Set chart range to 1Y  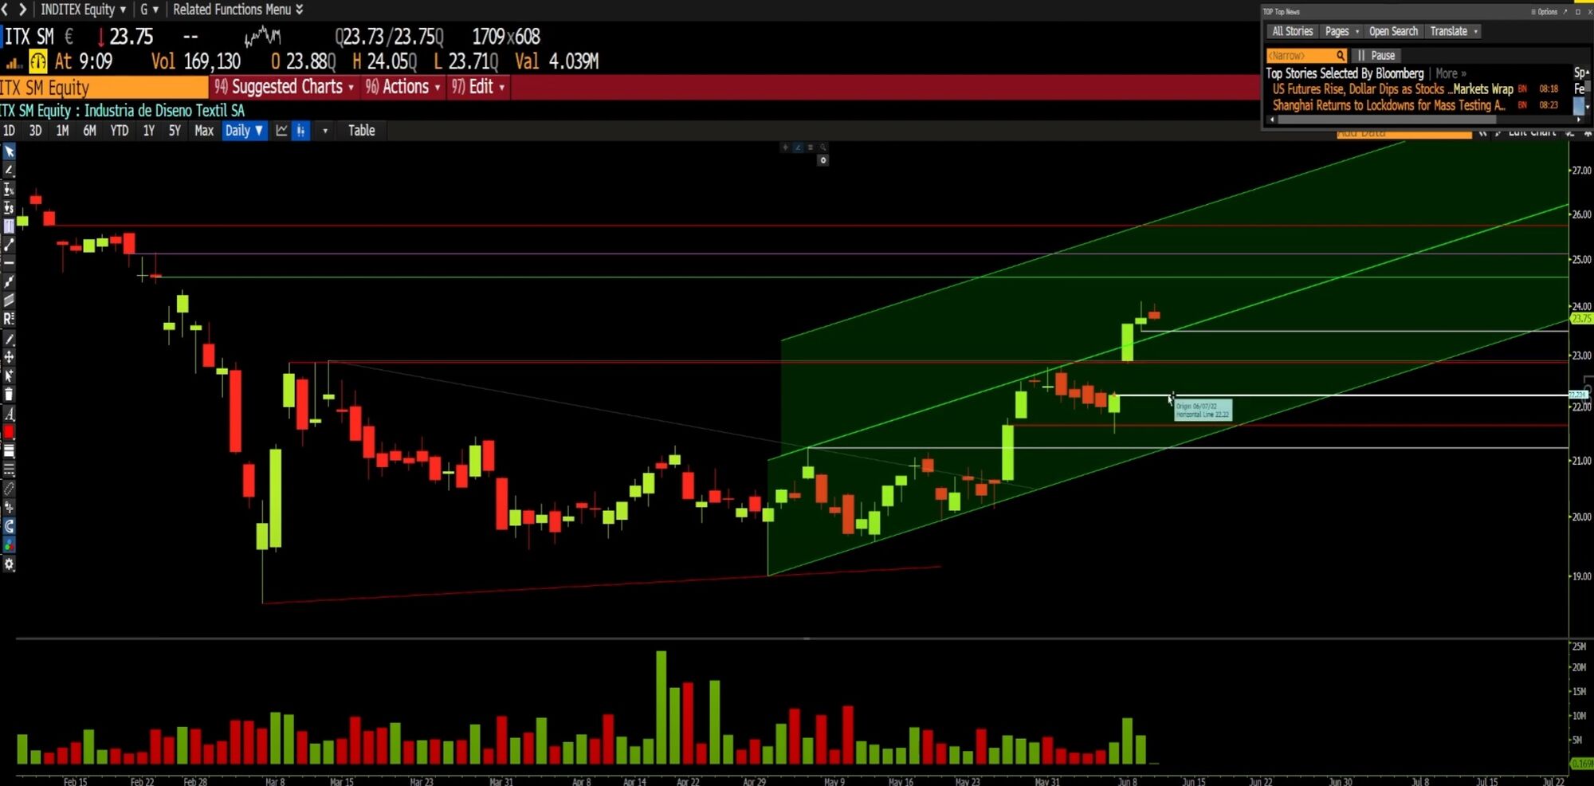click(x=149, y=131)
